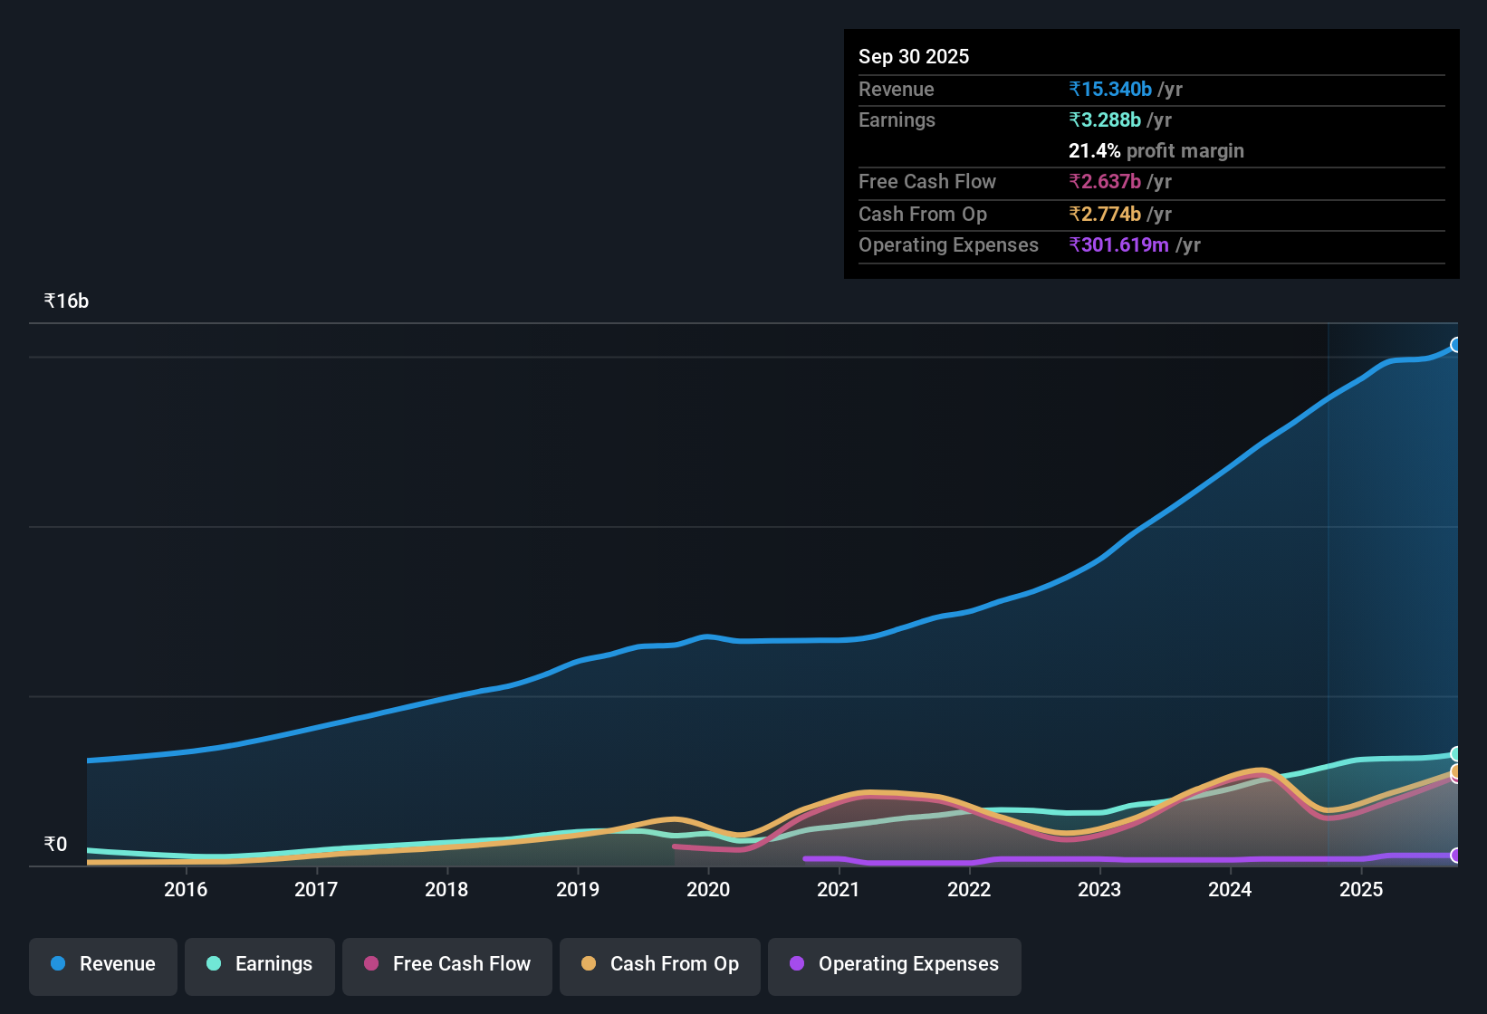Screen dimensions: 1487x1014
Task: Click the ₹15.340b Revenue value link
Action: pos(1110,89)
